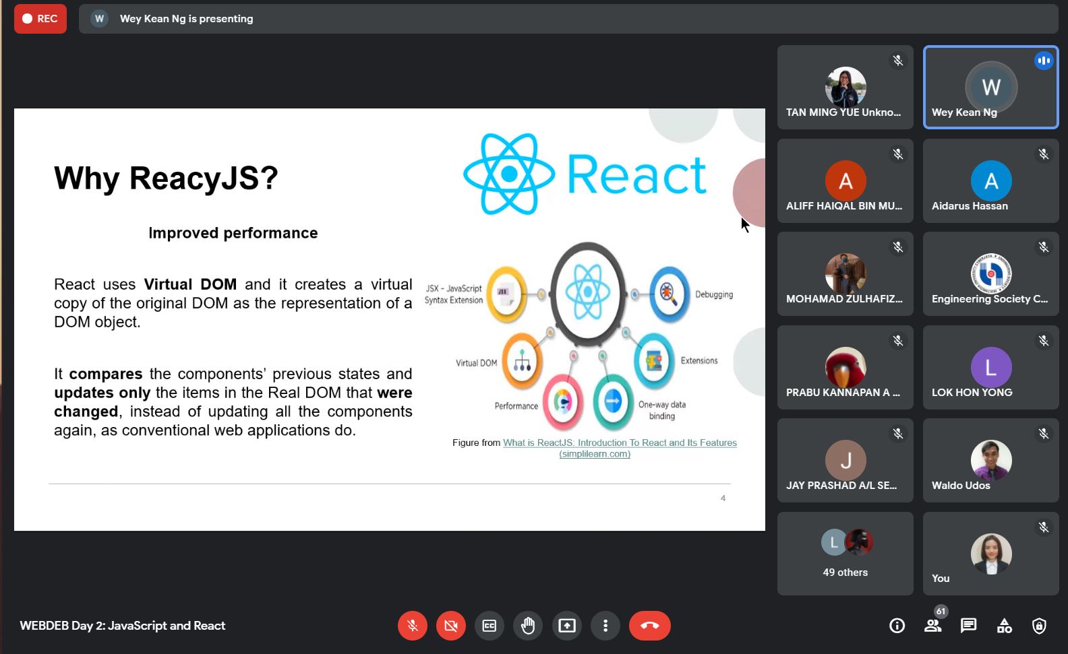Click the JSX Syntax Extension diagram icon

click(x=506, y=294)
